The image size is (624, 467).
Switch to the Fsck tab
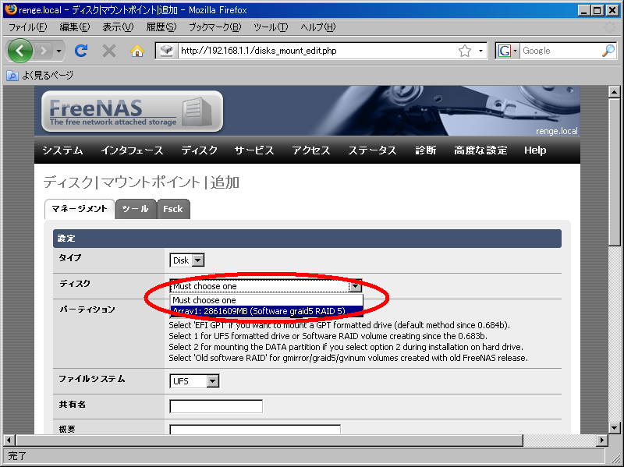pos(173,209)
